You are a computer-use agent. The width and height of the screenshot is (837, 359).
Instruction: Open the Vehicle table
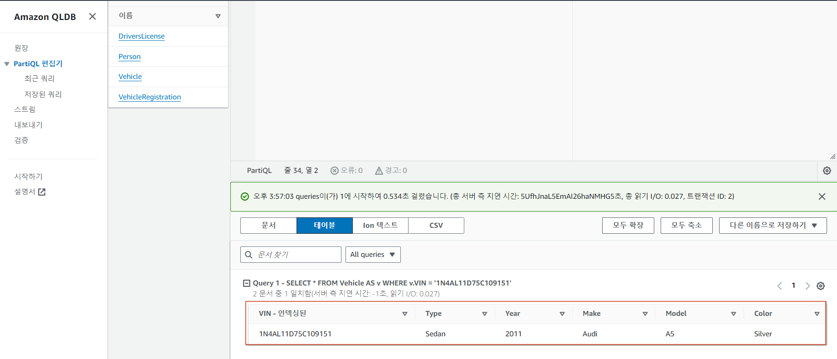pyautogui.click(x=130, y=77)
